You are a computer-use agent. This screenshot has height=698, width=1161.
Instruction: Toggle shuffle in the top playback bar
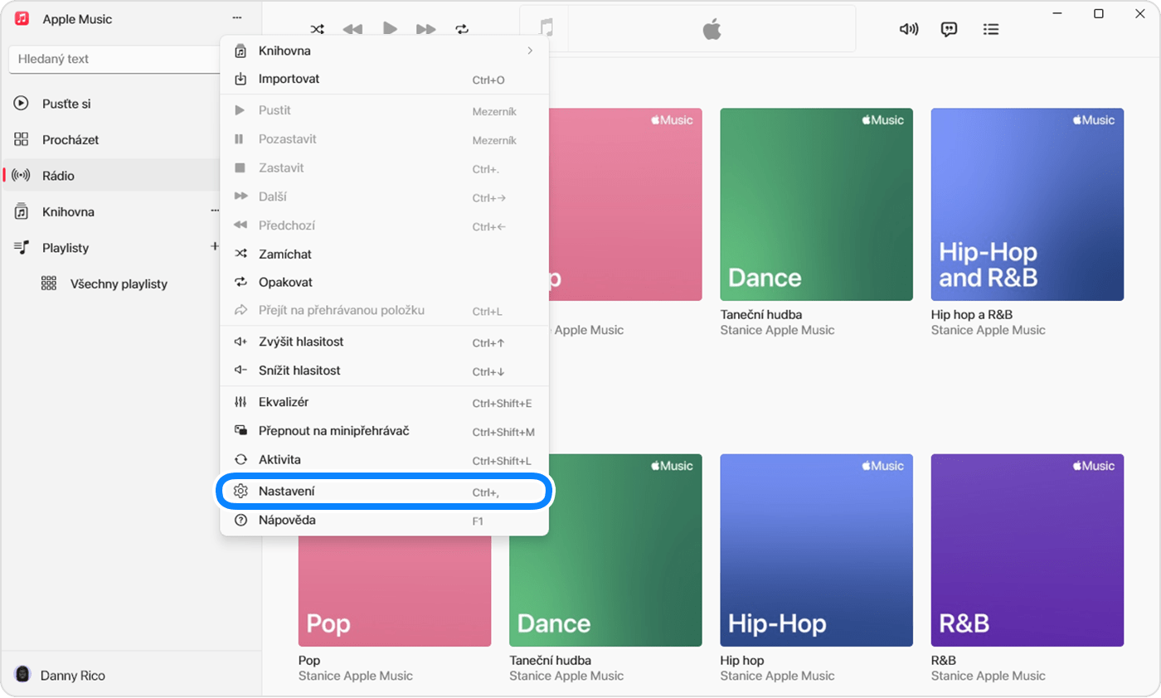tap(317, 29)
